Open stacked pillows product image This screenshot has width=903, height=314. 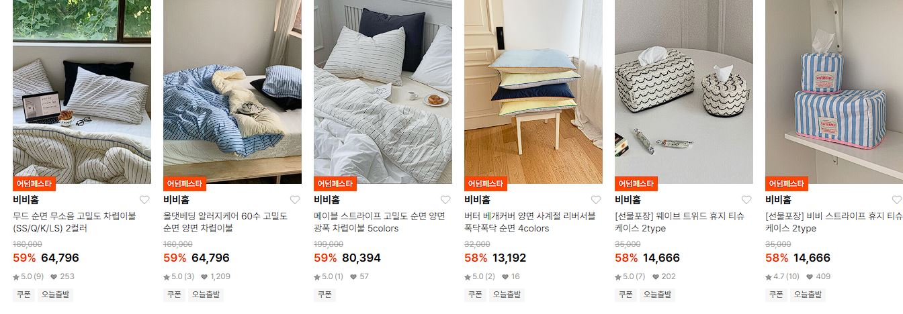point(533,92)
